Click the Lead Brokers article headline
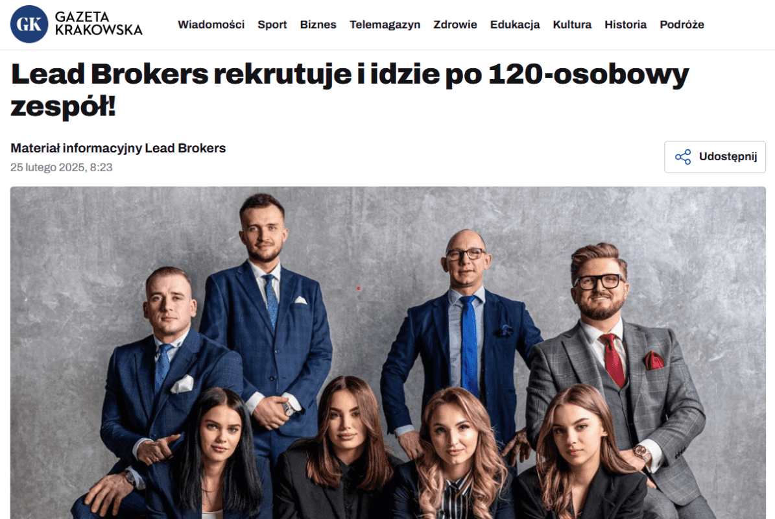 (350, 90)
